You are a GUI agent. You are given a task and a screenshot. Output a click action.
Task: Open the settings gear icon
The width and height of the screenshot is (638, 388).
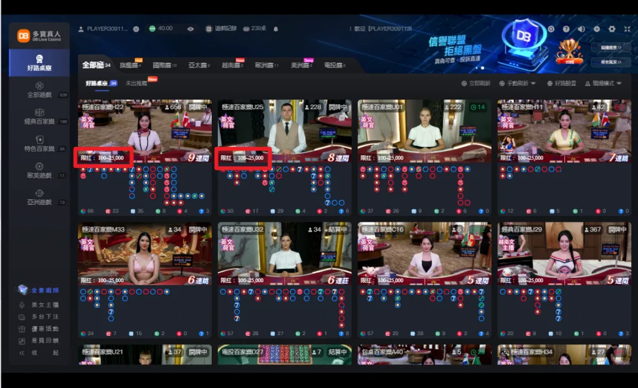(612, 29)
